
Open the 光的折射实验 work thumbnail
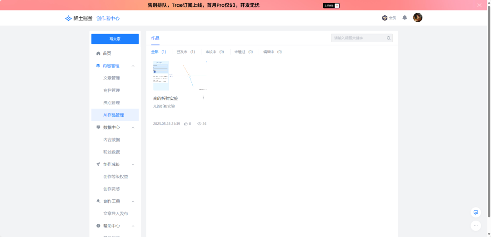(180, 76)
